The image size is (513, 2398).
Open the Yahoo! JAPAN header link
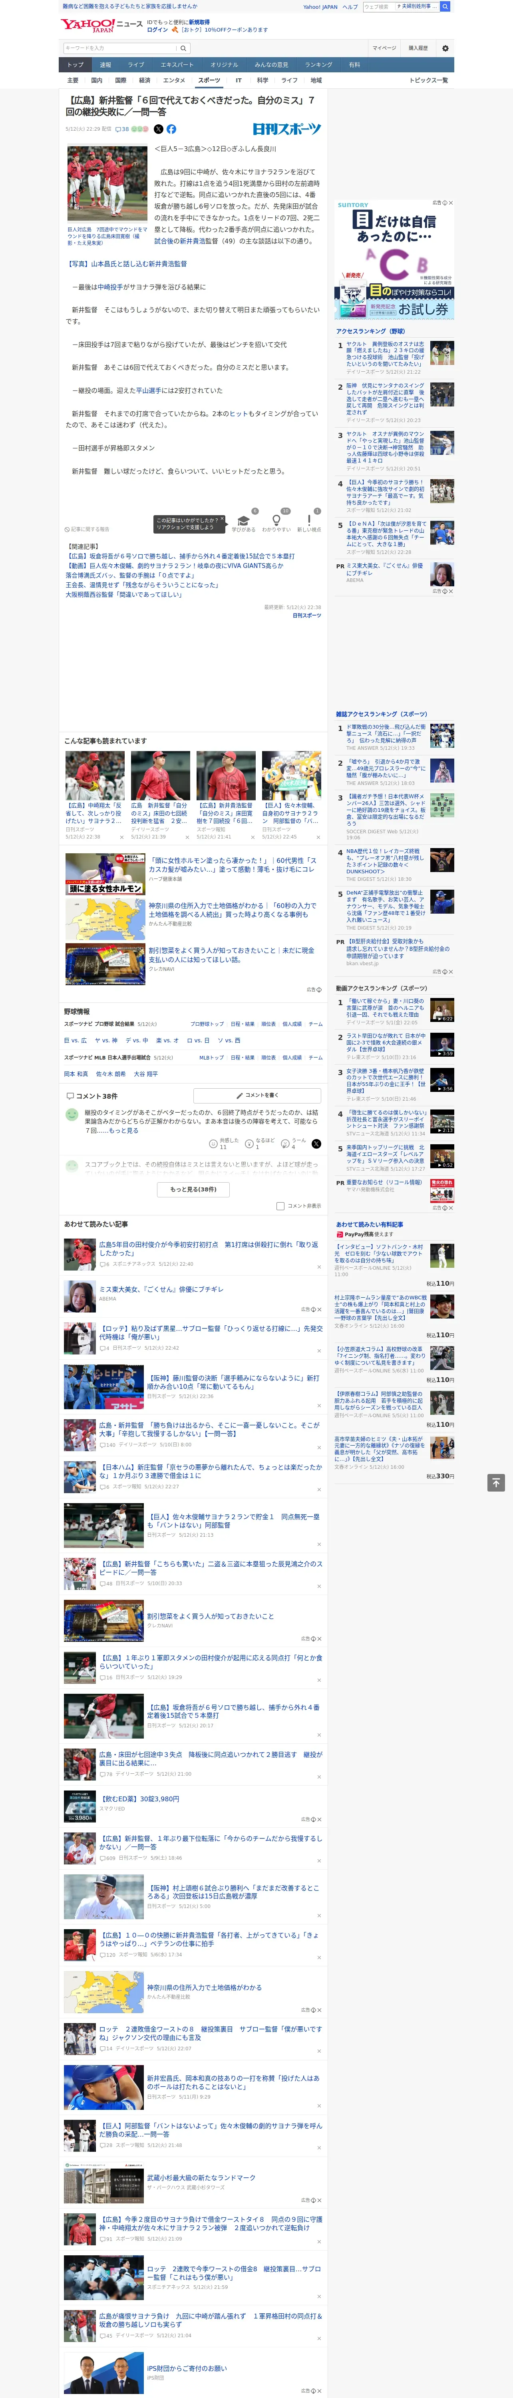click(x=320, y=6)
